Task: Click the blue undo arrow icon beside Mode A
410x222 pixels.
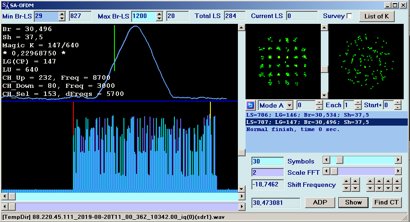Action: 250,105
